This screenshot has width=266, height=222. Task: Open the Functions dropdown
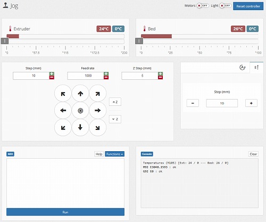(x=114, y=154)
